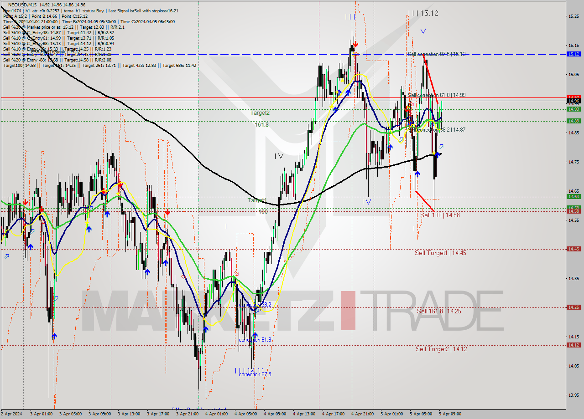Click the '5 Apr 05:00' time axis label

point(421,414)
